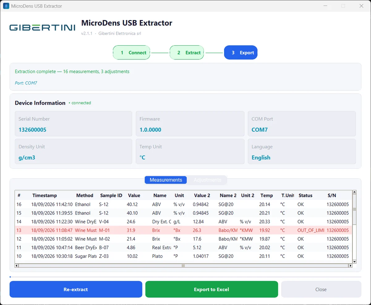
Task: Click the Temp column header
Action: 267,195
